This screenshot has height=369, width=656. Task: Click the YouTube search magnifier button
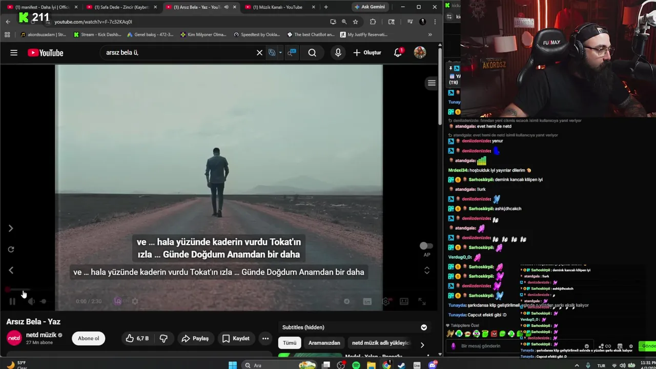click(312, 53)
